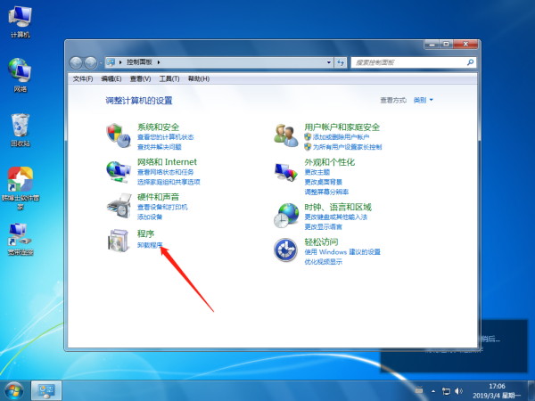Open the 时钟、语言和区域 heading link

coord(338,207)
